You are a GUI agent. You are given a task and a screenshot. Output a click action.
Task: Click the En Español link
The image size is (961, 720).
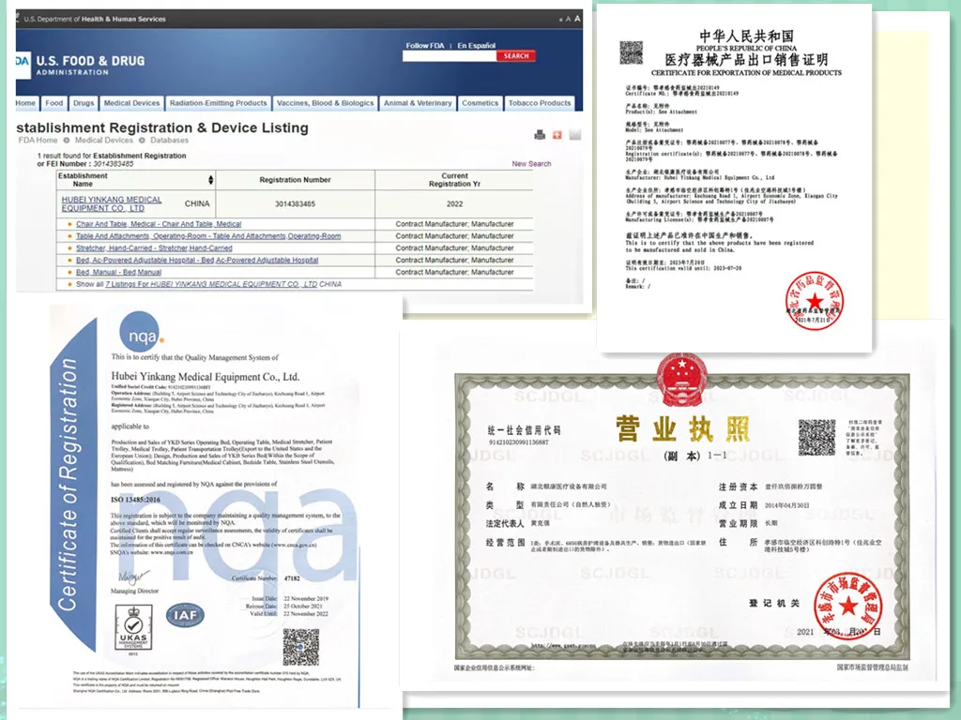[476, 45]
